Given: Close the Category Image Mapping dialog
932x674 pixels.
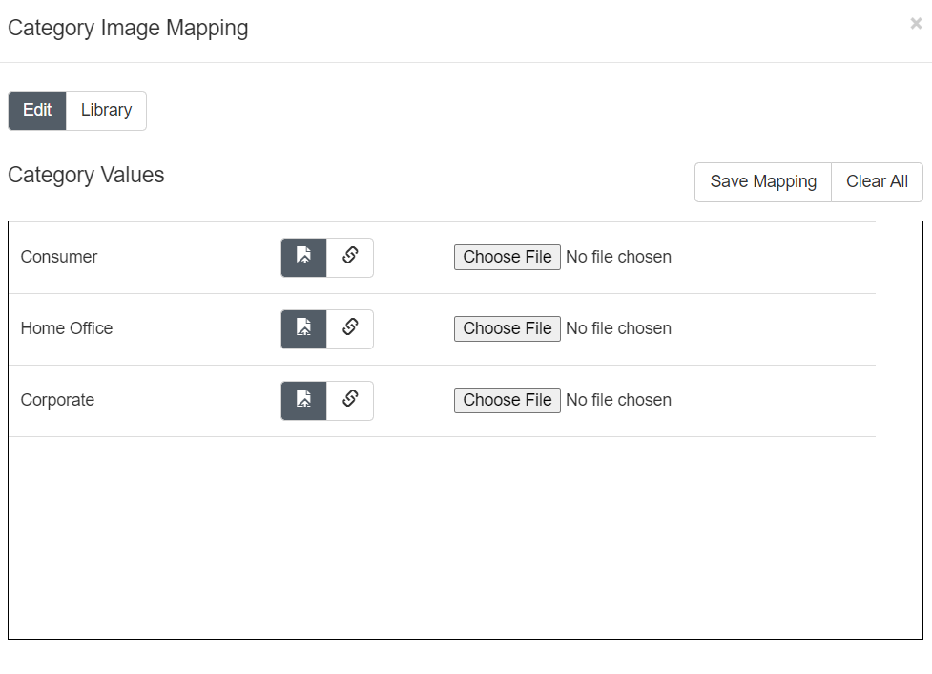Looking at the screenshot, I should pos(916,24).
